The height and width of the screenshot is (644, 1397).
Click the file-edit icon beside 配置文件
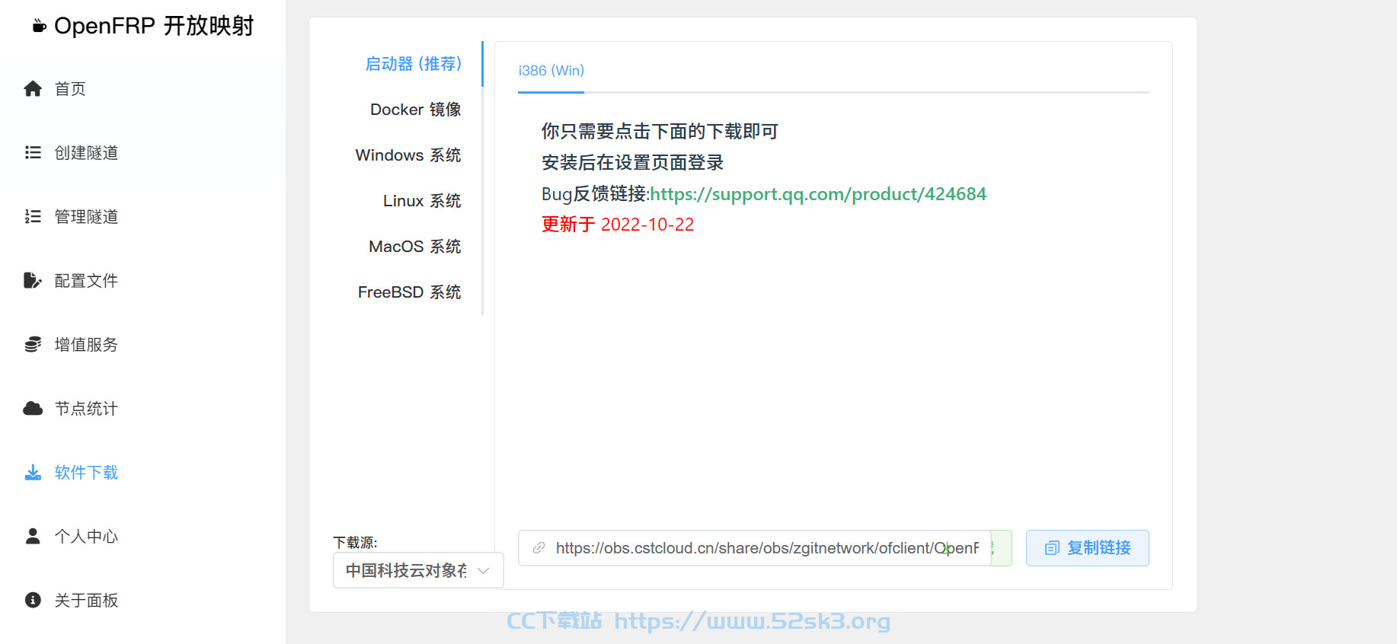click(33, 281)
